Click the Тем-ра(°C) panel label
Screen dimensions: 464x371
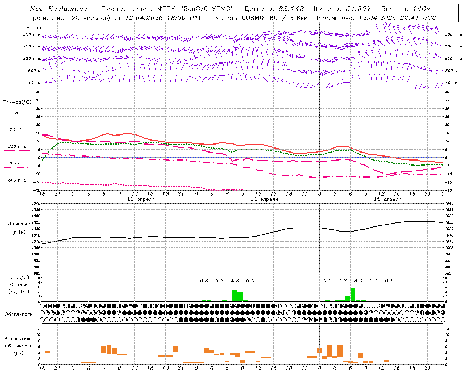[x=17, y=103]
